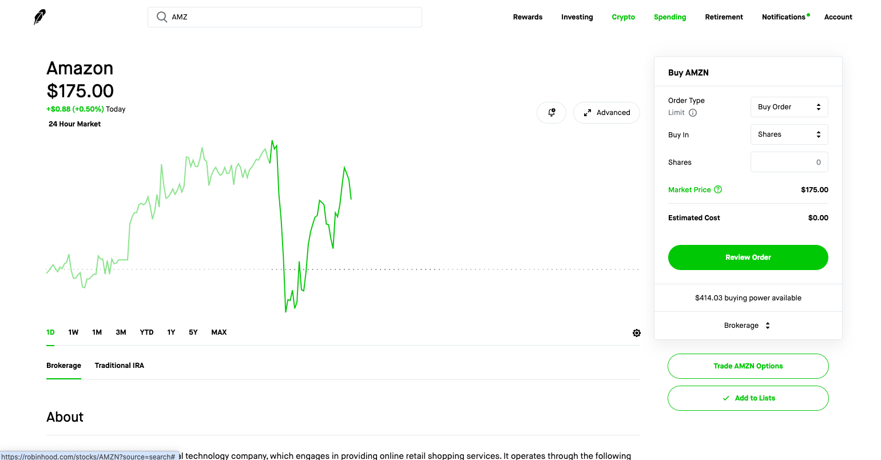881x460 pixels.
Task: Select the MAX chart range
Action: coord(219,332)
